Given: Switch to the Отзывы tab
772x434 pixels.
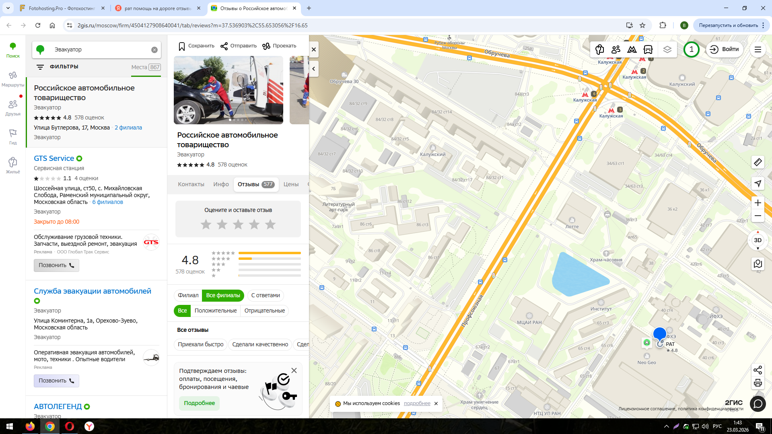Looking at the screenshot, I should point(256,184).
